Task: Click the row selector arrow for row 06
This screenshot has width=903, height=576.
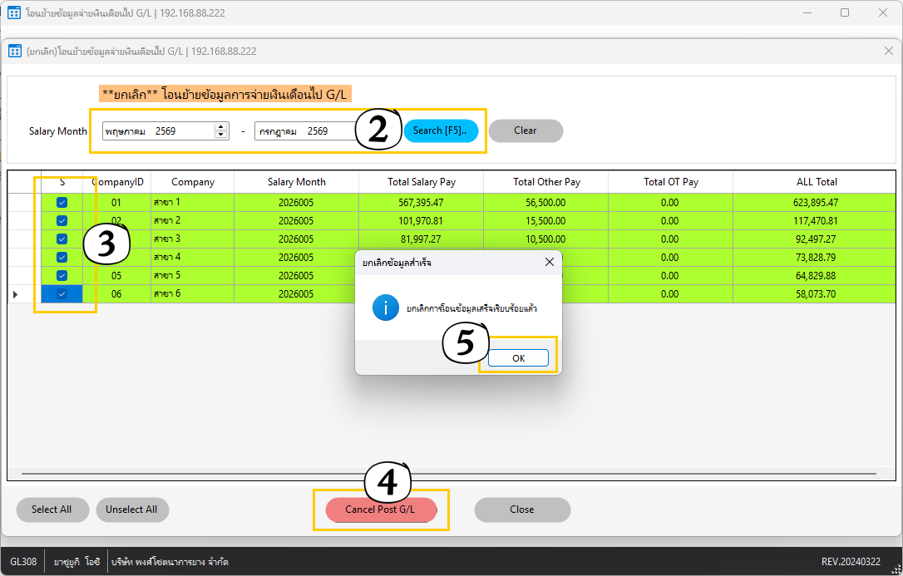Action: click(x=16, y=294)
